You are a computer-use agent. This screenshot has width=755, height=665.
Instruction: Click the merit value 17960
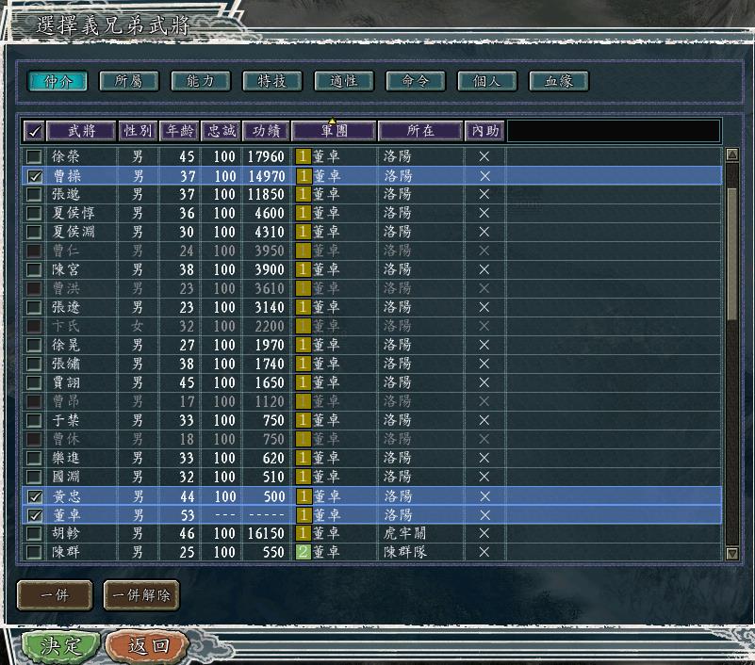click(x=266, y=156)
